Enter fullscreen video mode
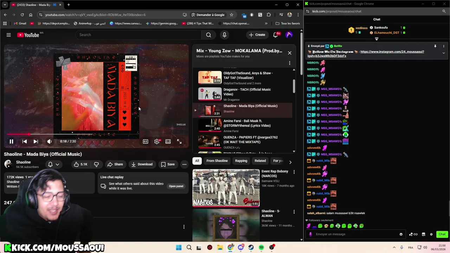 click(x=179, y=141)
